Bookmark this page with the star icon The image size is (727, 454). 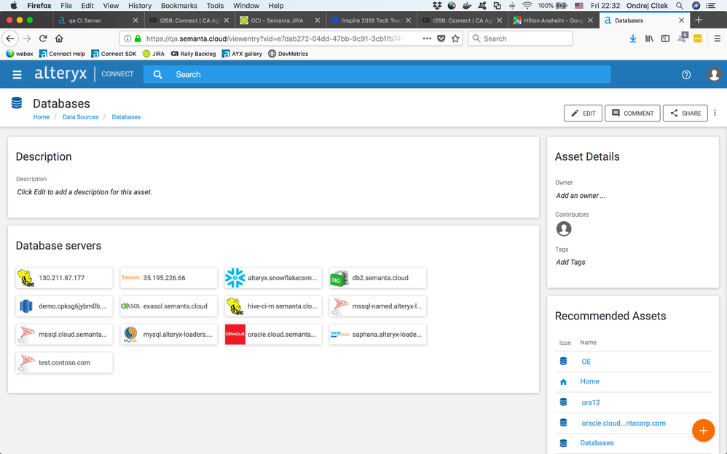[x=455, y=39]
